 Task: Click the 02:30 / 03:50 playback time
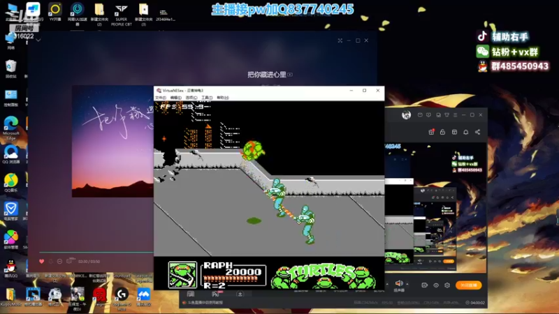click(89, 261)
